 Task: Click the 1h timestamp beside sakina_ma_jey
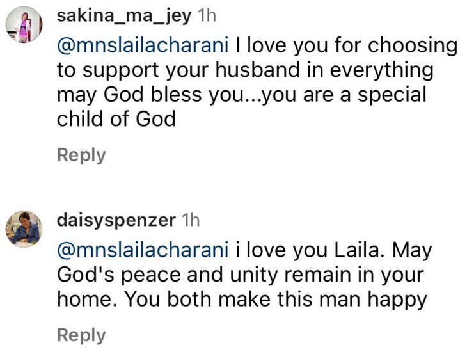click(207, 15)
